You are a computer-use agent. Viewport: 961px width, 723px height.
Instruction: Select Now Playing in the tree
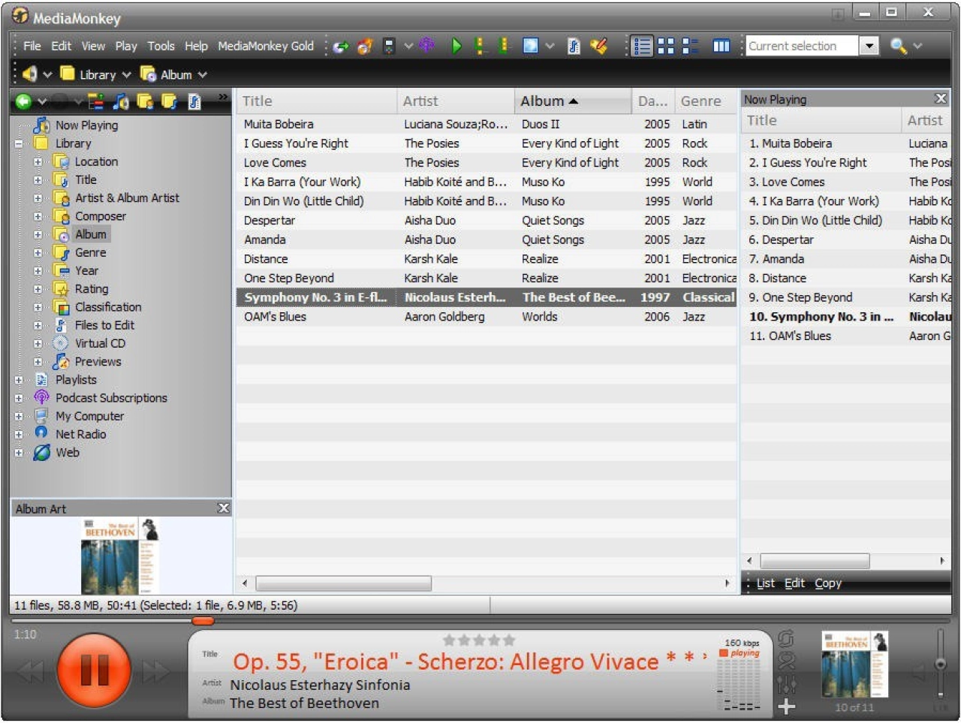click(86, 125)
